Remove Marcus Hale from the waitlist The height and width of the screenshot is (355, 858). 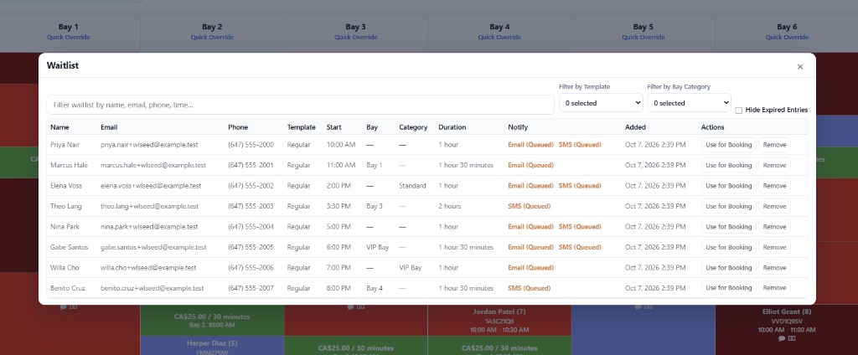774,165
